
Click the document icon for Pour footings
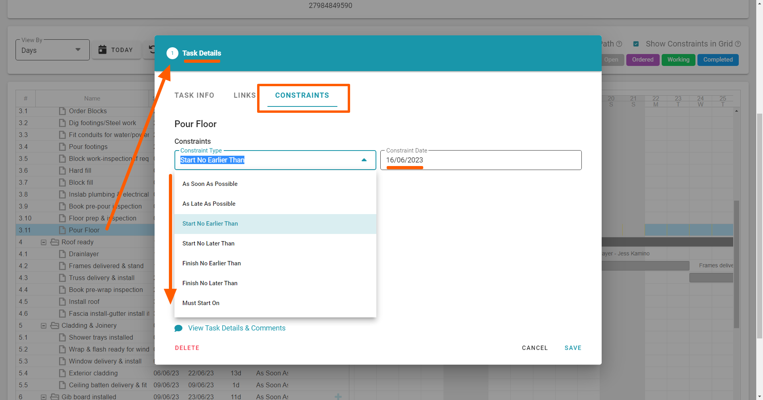point(62,147)
